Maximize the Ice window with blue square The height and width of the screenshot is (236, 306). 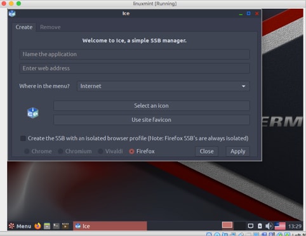coord(248,13)
